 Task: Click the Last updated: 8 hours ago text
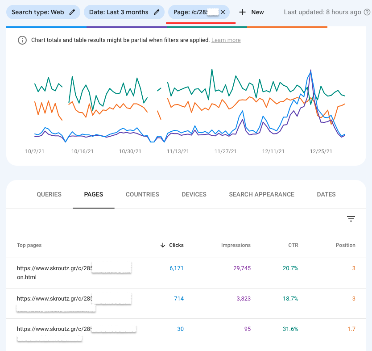[x=322, y=12]
